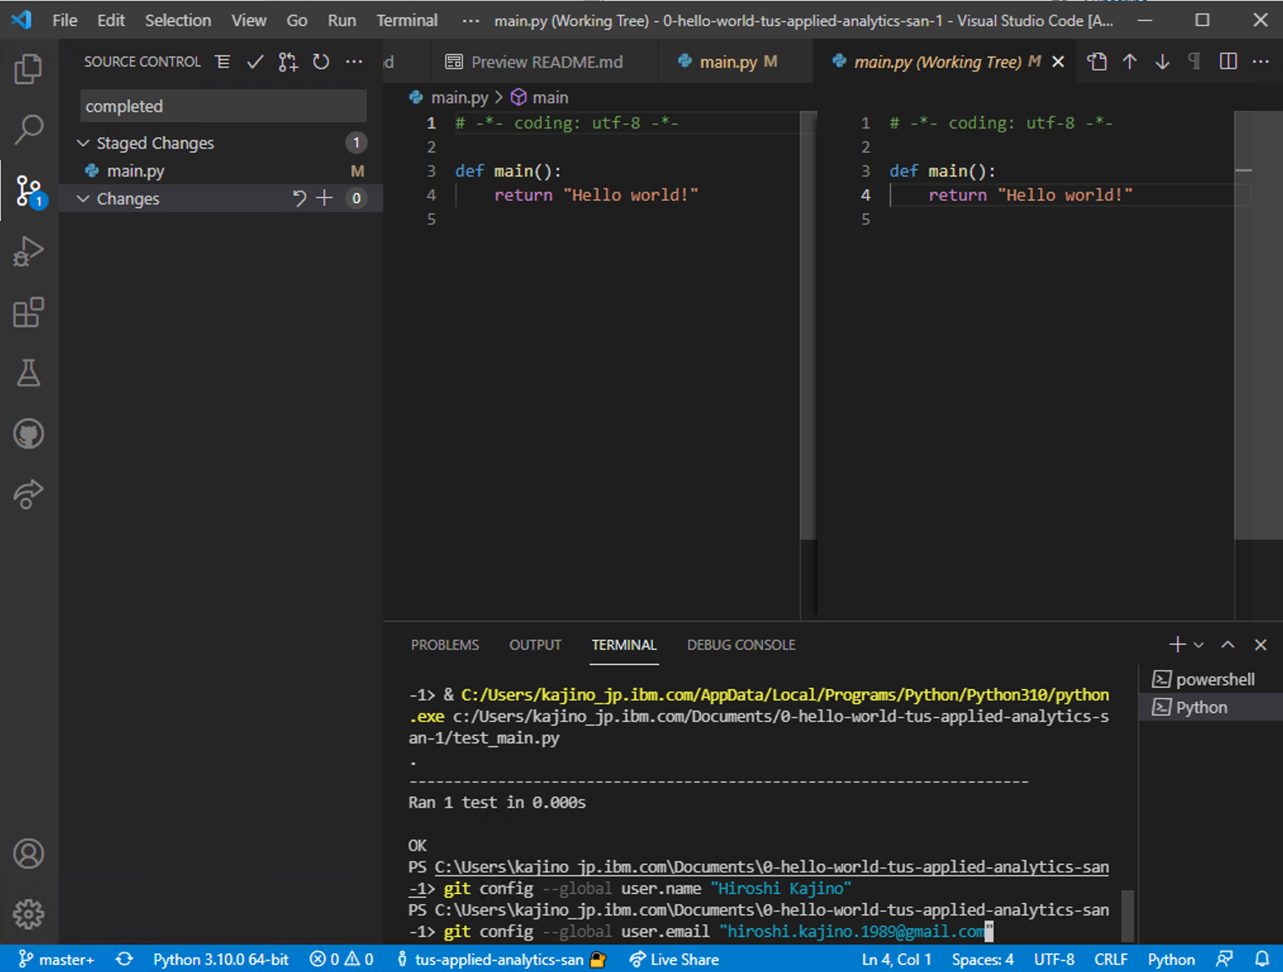Screen dimensions: 1283x972
Task: Toggle the split editor layout icon
Action: tap(1228, 61)
